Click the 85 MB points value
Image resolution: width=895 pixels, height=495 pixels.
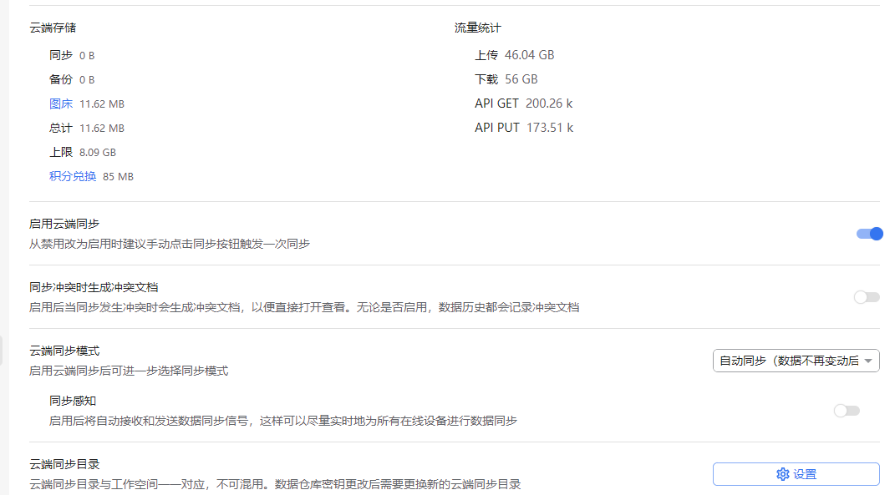[x=118, y=177]
